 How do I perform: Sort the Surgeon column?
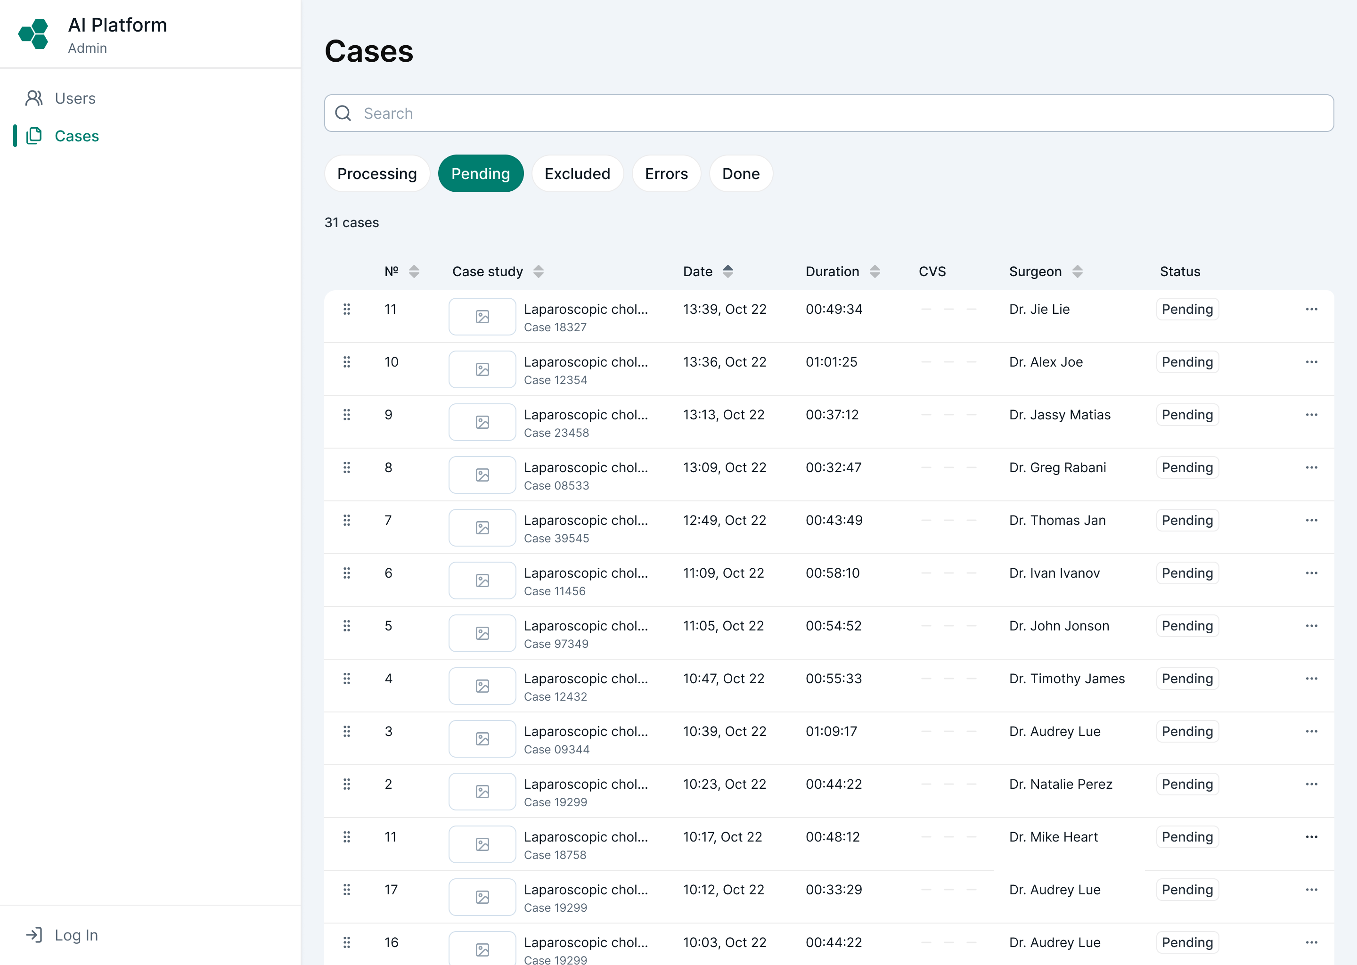(1079, 271)
